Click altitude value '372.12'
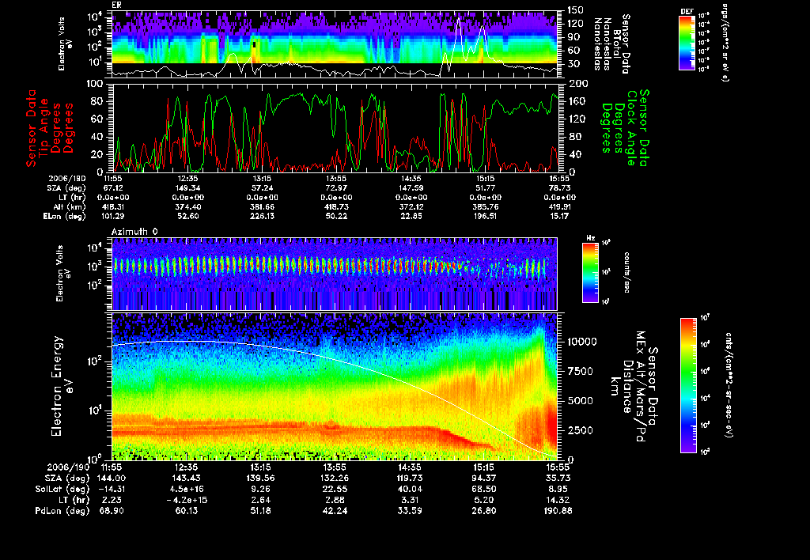 [411, 206]
